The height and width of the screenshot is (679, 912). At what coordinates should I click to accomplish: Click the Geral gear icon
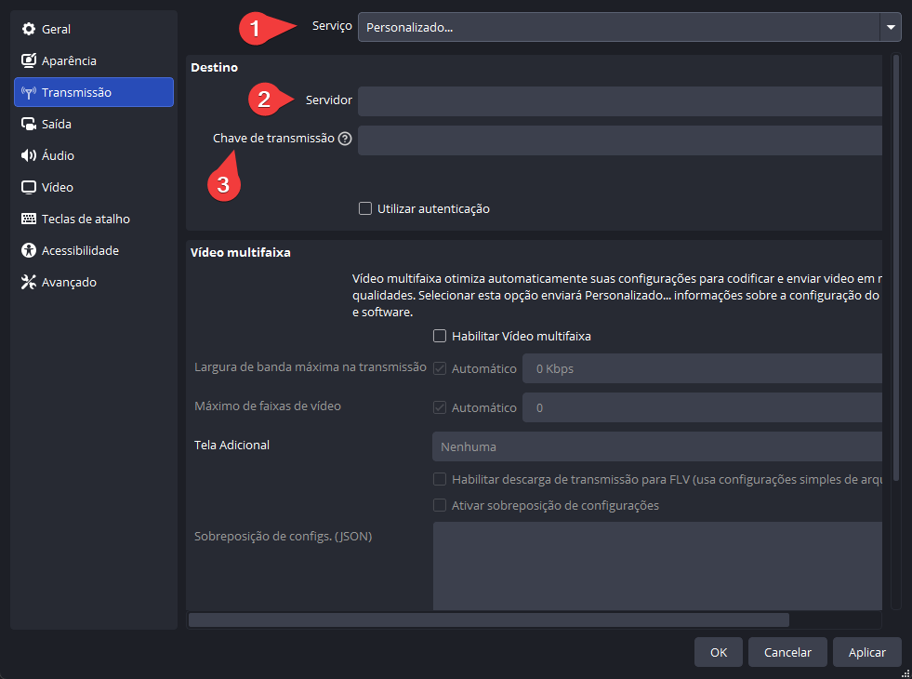point(28,30)
